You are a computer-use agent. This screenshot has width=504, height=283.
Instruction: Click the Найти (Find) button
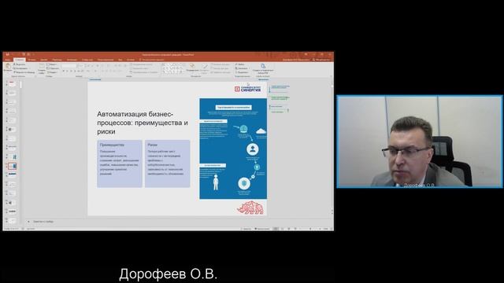[239, 64]
